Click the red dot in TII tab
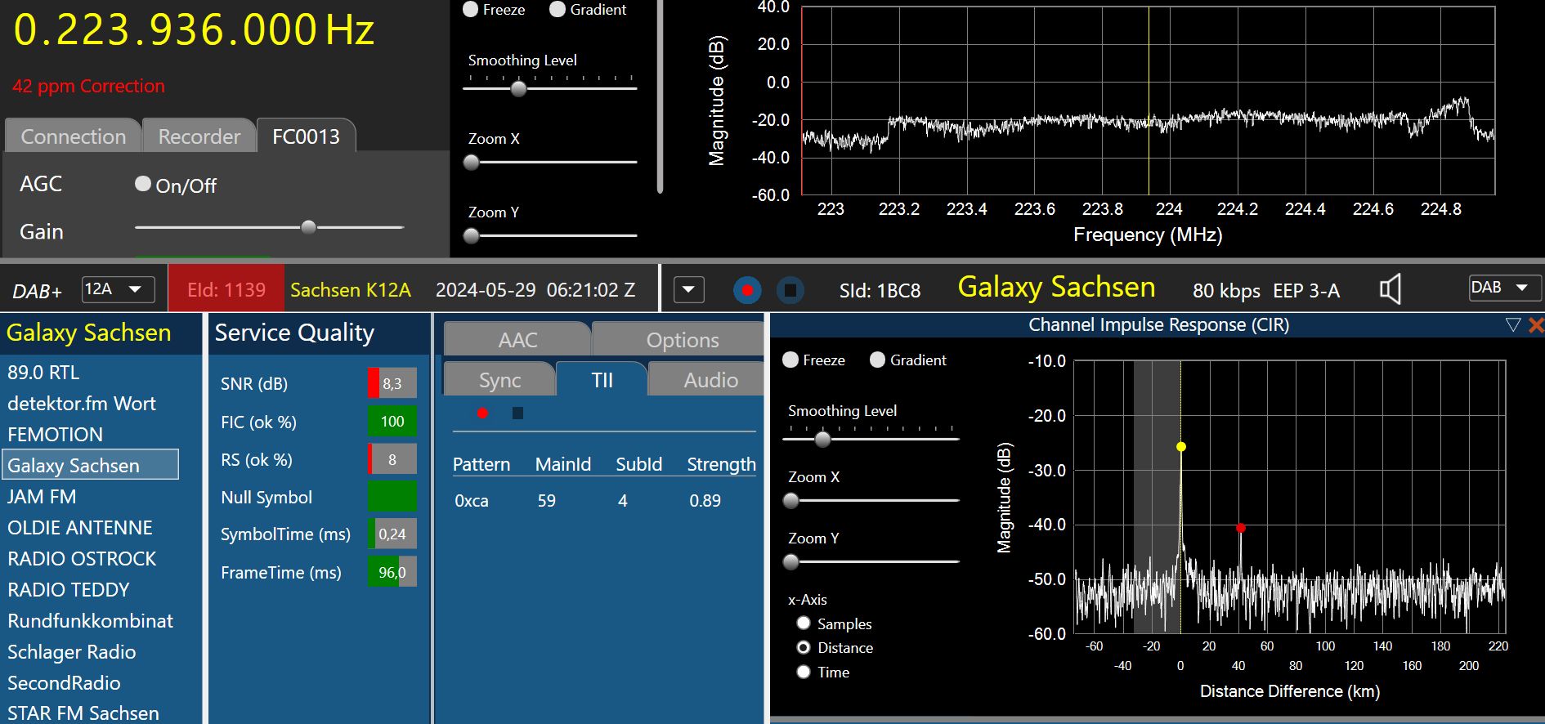Image resolution: width=1545 pixels, height=724 pixels. pos(482,413)
